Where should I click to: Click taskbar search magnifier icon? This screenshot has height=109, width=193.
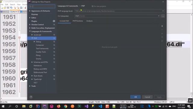[x=10, y=106]
